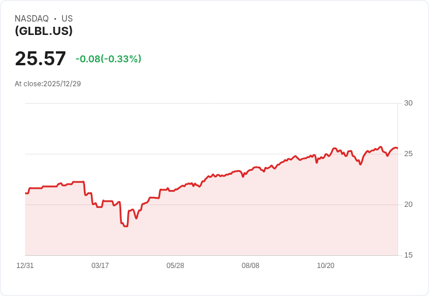The image size is (429, 296).
Task: Click the 25.57 current price
Action: (40, 59)
